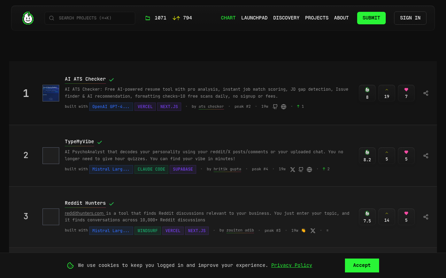Image resolution: width=446 pixels, height=278 pixels.
Task: Click rank number 1 in the chart
Action: pyautogui.click(x=26, y=93)
